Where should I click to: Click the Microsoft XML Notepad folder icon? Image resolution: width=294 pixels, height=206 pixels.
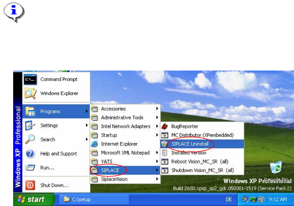click(94, 153)
